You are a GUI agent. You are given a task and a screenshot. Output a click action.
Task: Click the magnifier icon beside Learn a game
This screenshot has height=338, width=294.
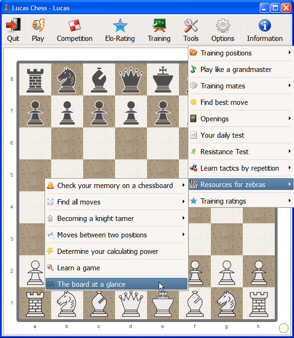tap(50, 267)
